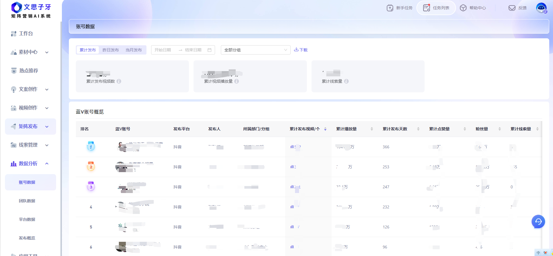The height and width of the screenshot is (256, 553).
Task: Sort by 累计播放量 column
Action: (x=372, y=129)
